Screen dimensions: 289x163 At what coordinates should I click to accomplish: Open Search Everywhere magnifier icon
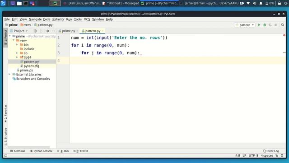pyautogui.click(x=283, y=25)
